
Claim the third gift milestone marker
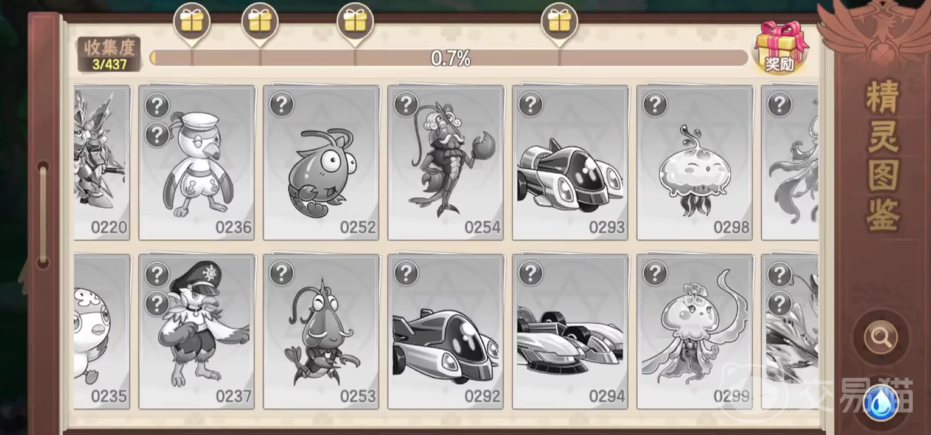(355, 24)
